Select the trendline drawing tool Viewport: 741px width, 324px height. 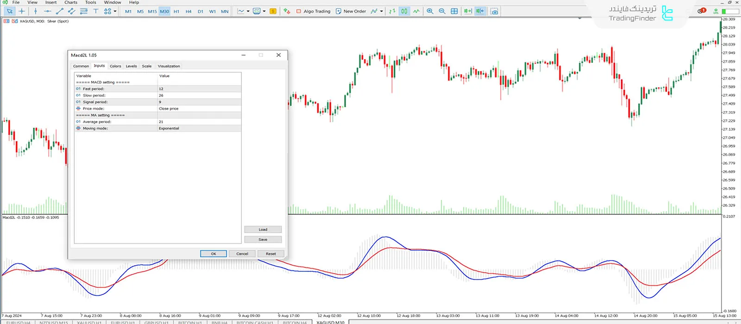[60, 11]
